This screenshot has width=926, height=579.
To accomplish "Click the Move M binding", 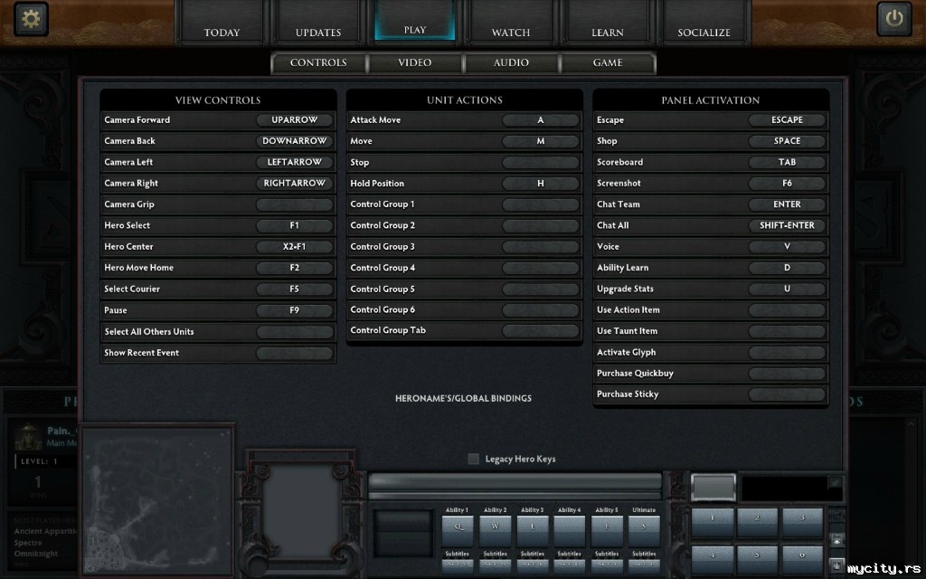I will pos(541,141).
